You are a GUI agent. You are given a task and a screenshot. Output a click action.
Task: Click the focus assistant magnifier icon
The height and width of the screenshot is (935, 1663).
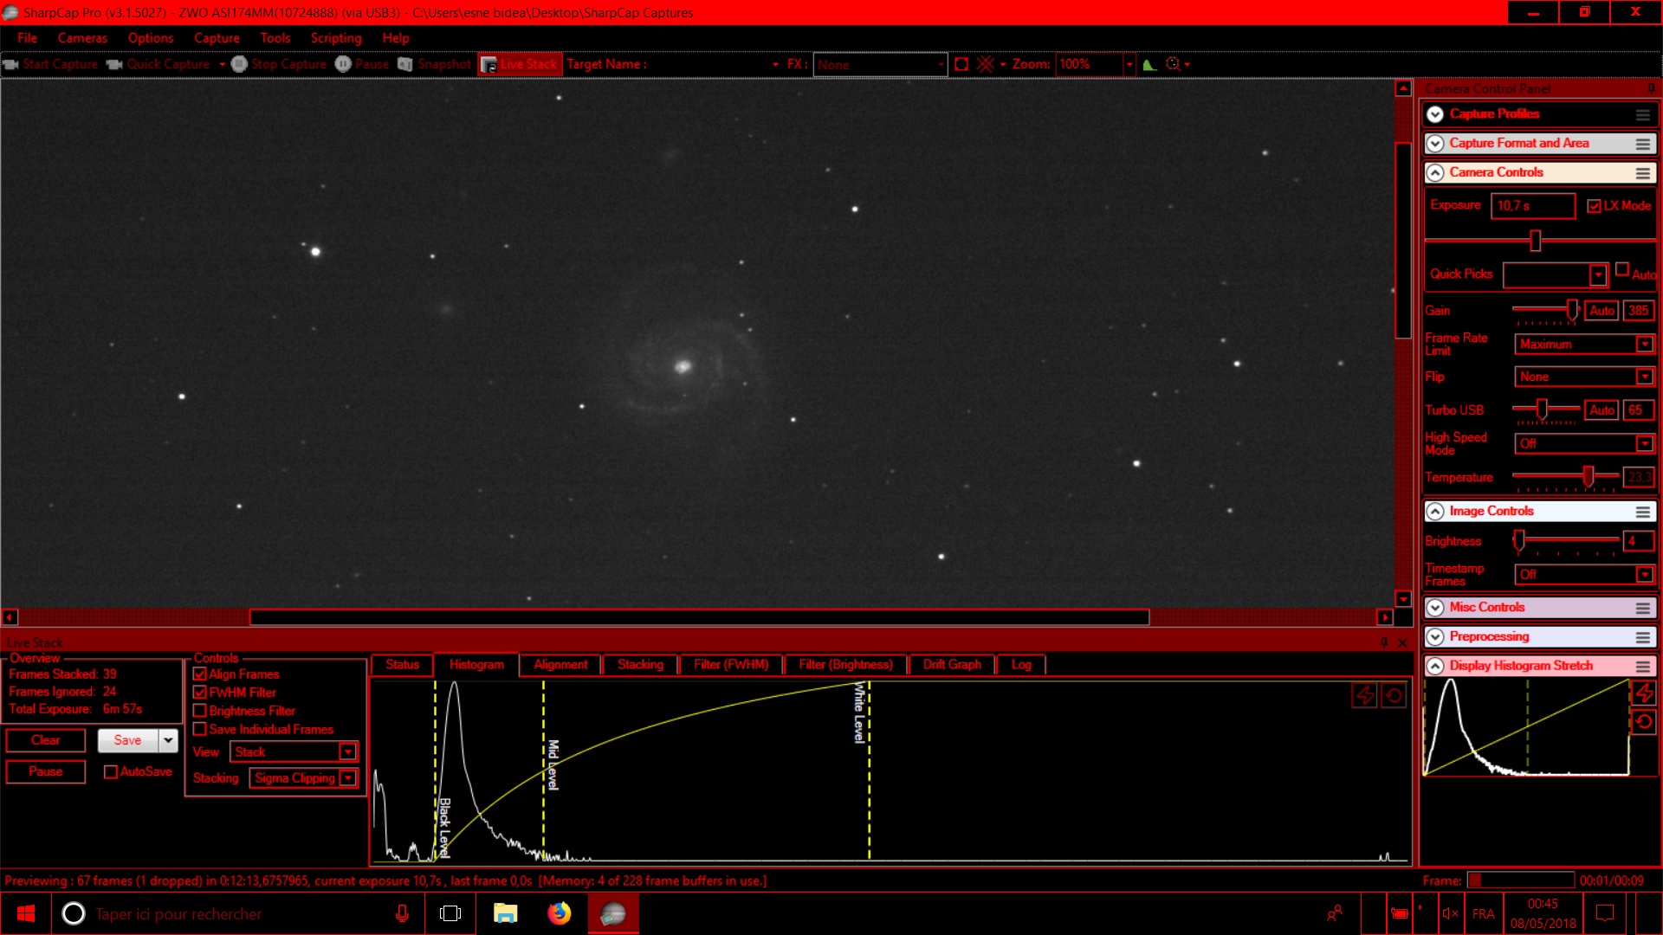[x=1174, y=64]
